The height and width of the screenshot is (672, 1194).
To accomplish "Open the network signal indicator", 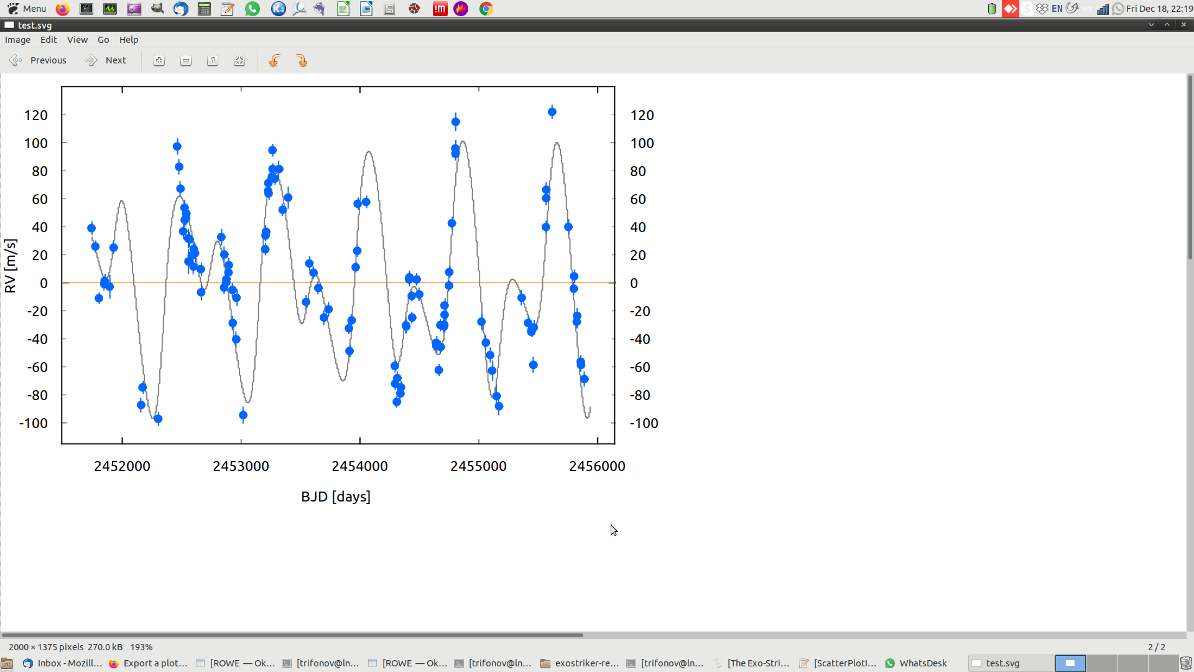I will coord(1103,9).
